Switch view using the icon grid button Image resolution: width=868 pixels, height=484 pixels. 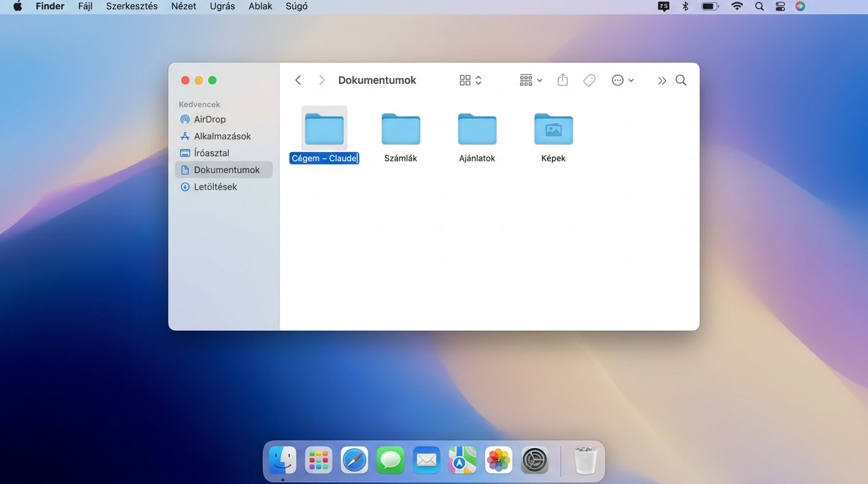(471, 80)
